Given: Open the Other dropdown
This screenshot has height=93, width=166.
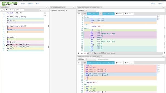Looking at the screenshot, I should 161,4.
